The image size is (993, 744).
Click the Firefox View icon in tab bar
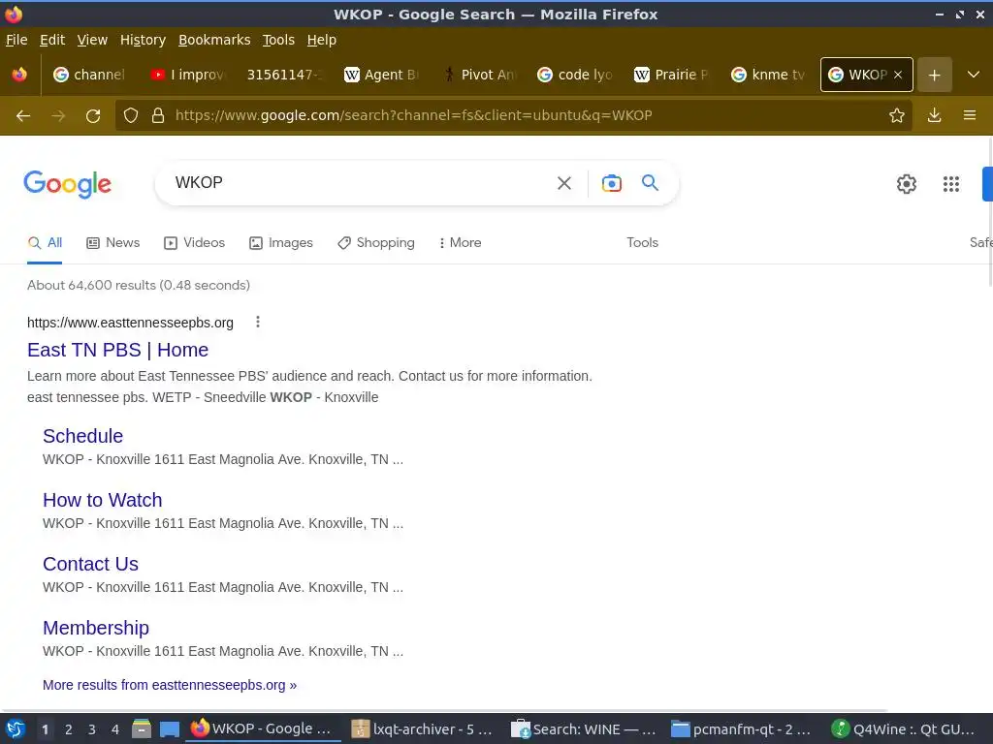click(19, 75)
